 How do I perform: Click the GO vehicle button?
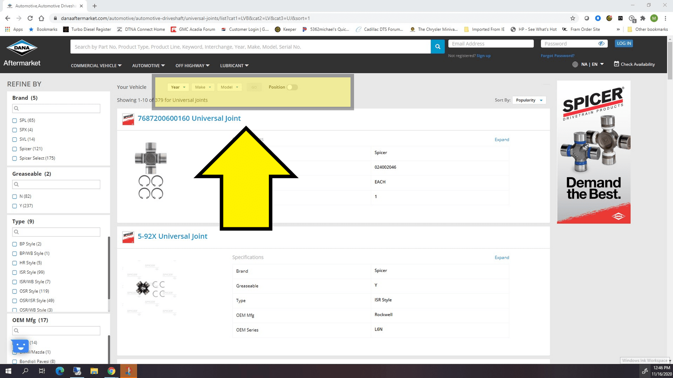click(x=254, y=87)
